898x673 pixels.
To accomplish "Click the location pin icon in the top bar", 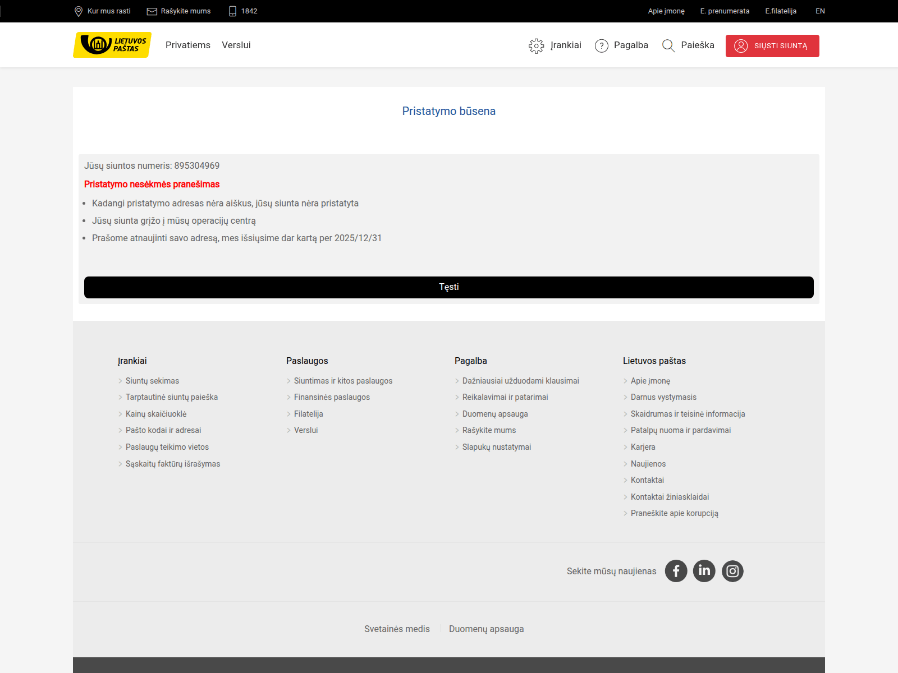I will [x=79, y=11].
